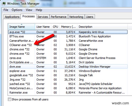
Task: Open the Options menu
Action: point(17,10)
